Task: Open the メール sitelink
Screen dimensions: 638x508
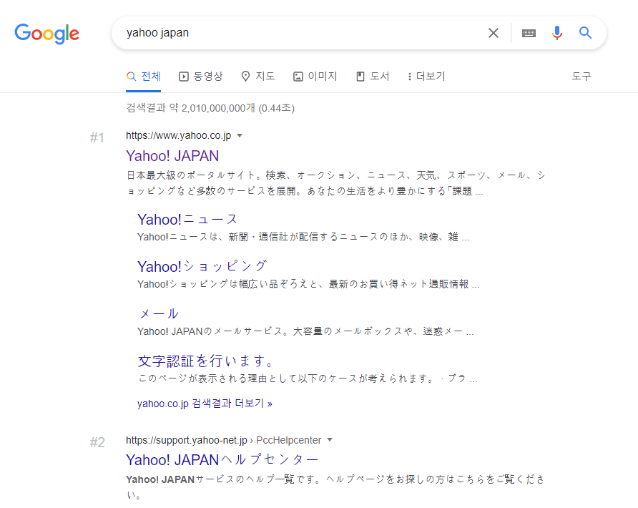Action: (x=159, y=314)
